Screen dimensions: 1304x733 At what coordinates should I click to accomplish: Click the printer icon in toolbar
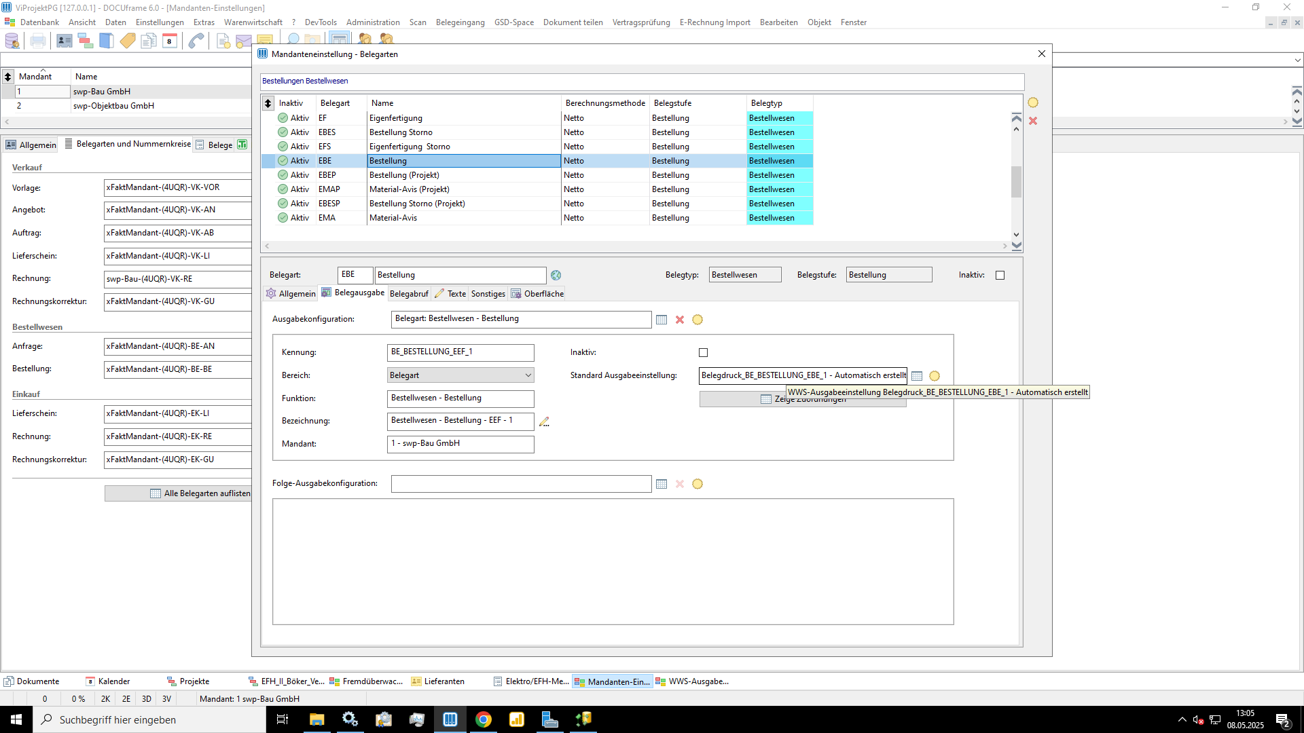(38, 41)
